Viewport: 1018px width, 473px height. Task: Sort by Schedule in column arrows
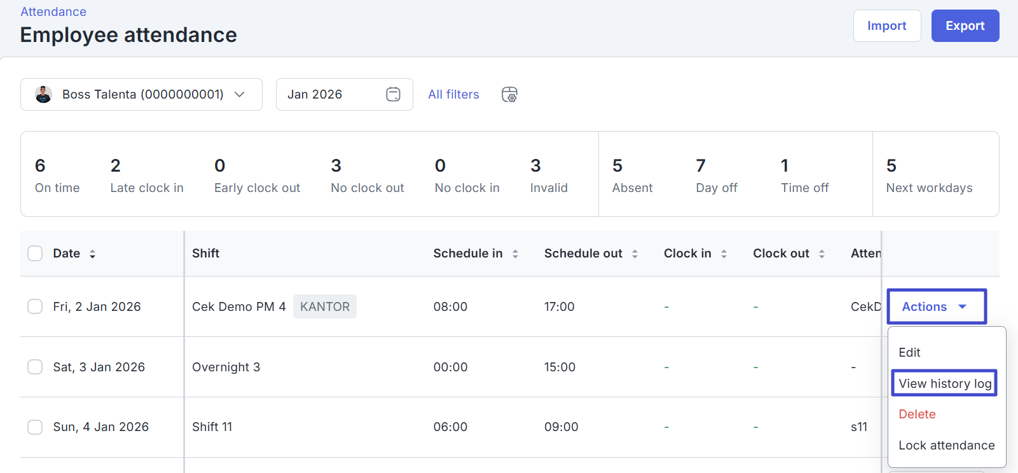[515, 254]
